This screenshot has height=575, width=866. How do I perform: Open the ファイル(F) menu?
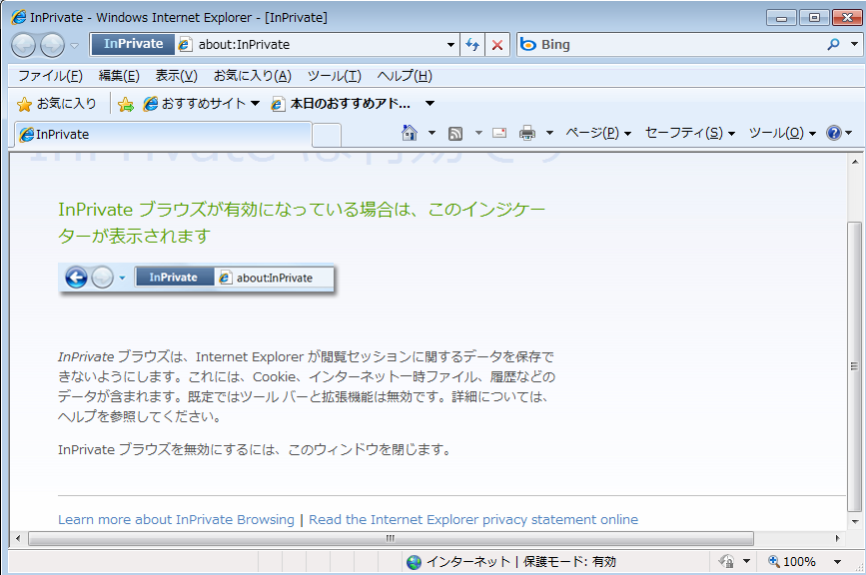(50, 76)
